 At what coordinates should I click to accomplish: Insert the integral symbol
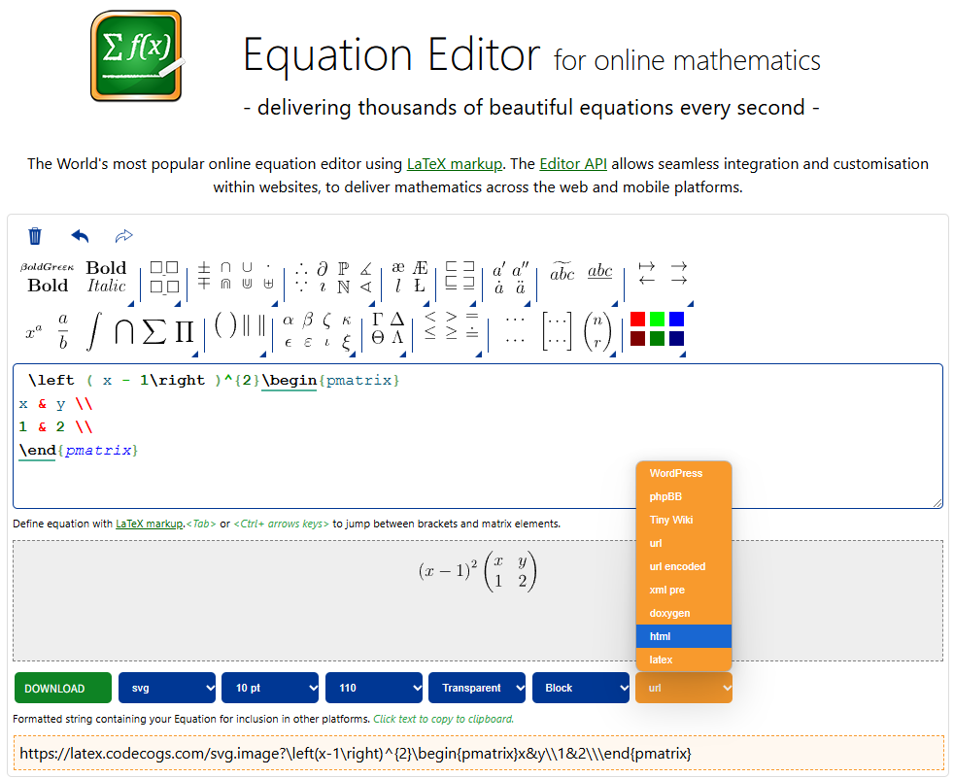pyautogui.click(x=93, y=331)
